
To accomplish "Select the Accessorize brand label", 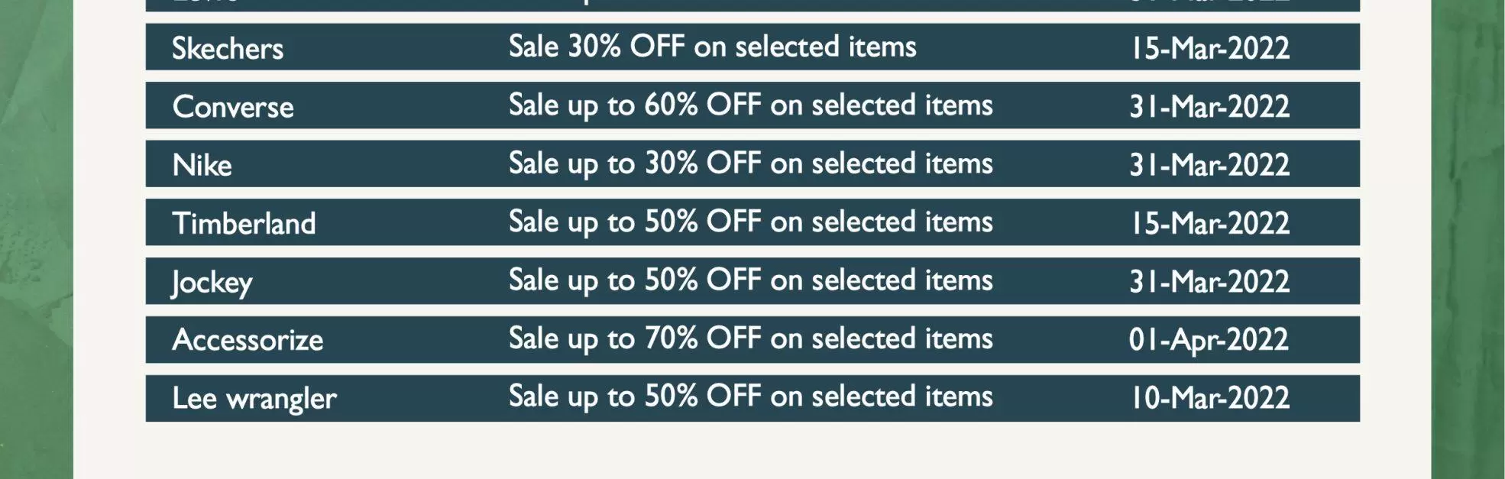I will [248, 339].
